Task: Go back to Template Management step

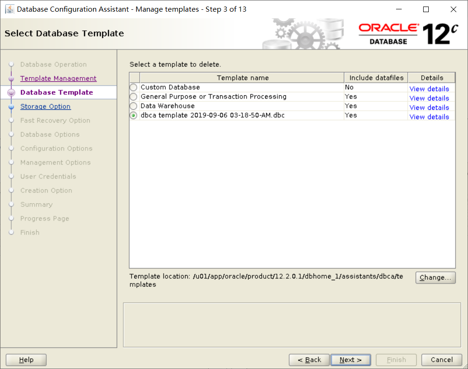Action: pos(58,78)
